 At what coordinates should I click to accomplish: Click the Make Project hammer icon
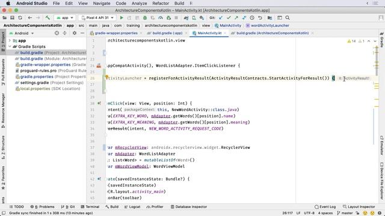point(48,18)
